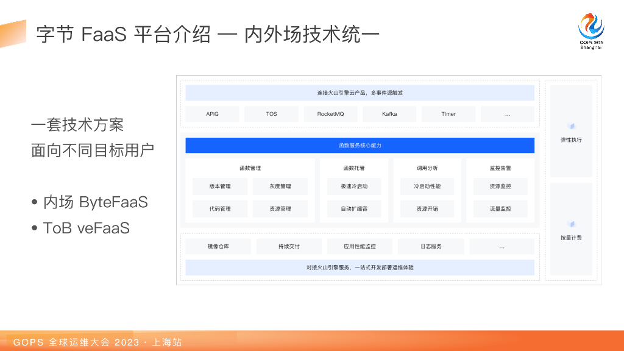The width and height of the screenshot is (624, 351).
Task: Click the ellipsis box after 日志服务
Action: pyautogui.click(x=502, y=246)
